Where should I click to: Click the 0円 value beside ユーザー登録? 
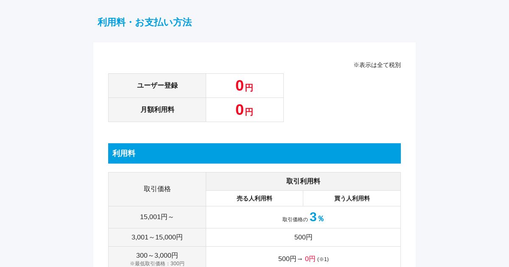tap(244, 86)
